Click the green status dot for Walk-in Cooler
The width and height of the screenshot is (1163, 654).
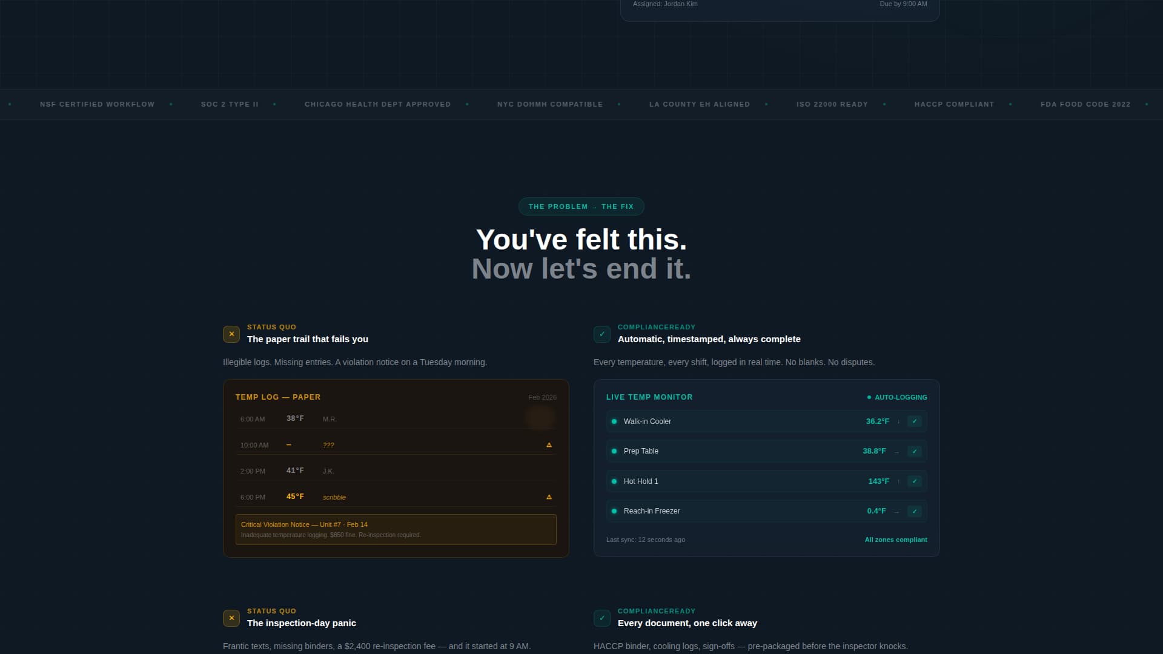tap(614, 421)
